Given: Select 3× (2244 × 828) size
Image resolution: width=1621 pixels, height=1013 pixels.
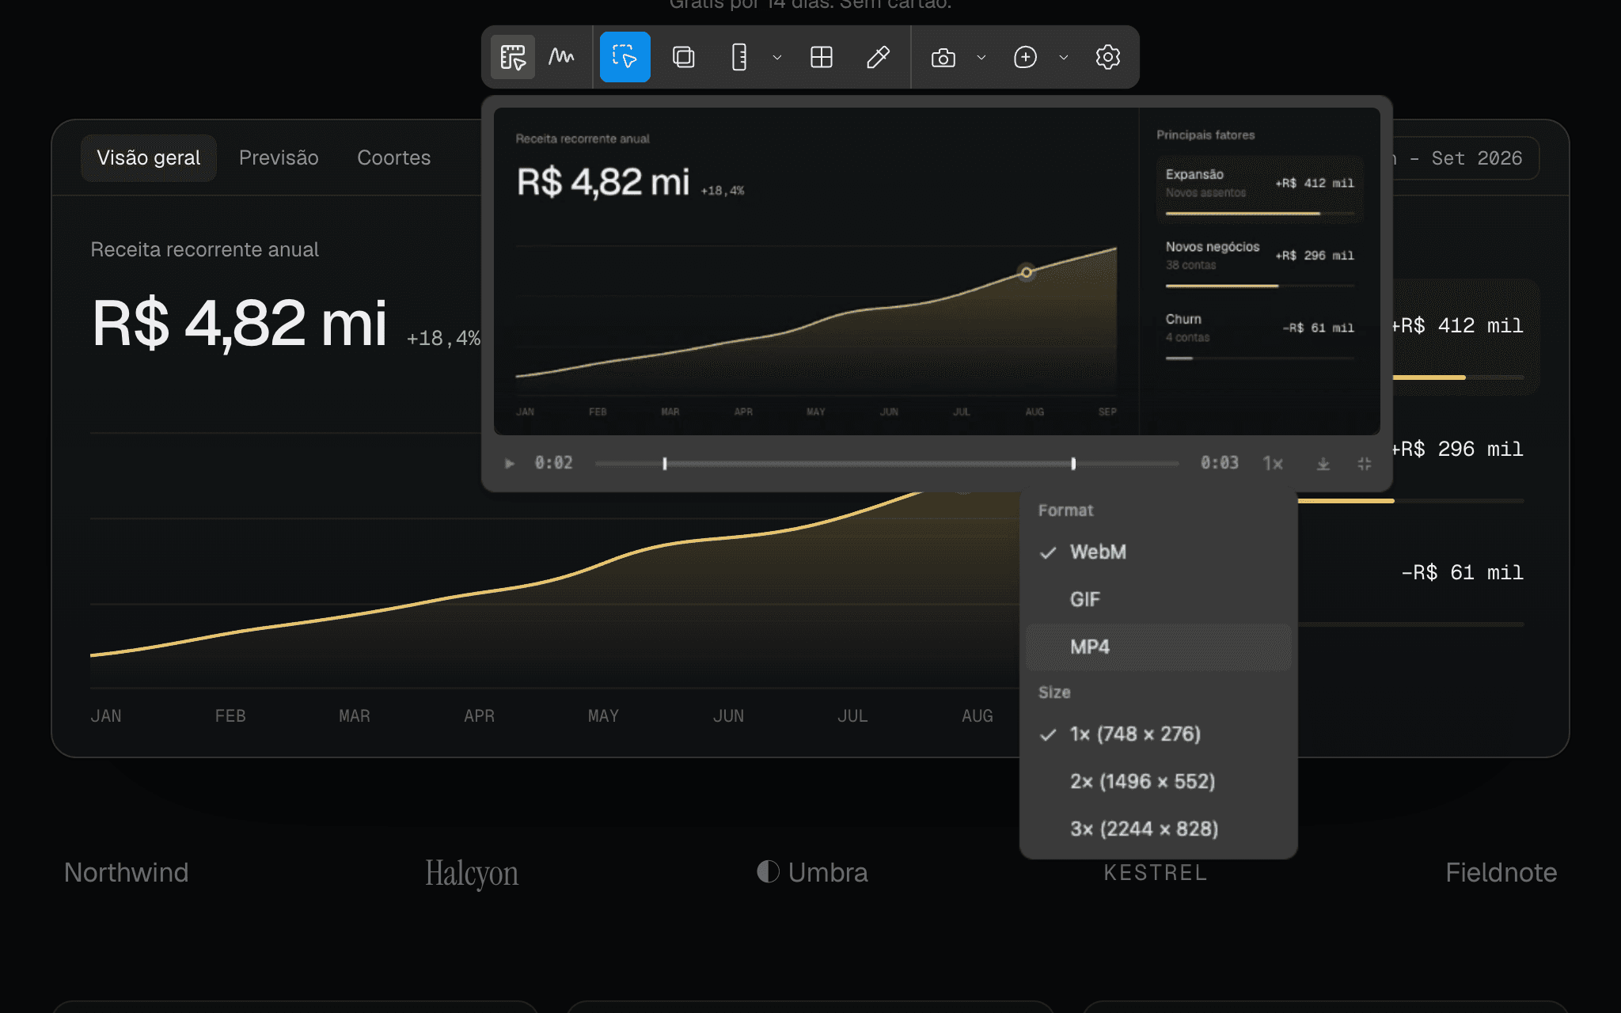Looking at the screenshot, I should pyautogui.click(x=1158, y=829).
